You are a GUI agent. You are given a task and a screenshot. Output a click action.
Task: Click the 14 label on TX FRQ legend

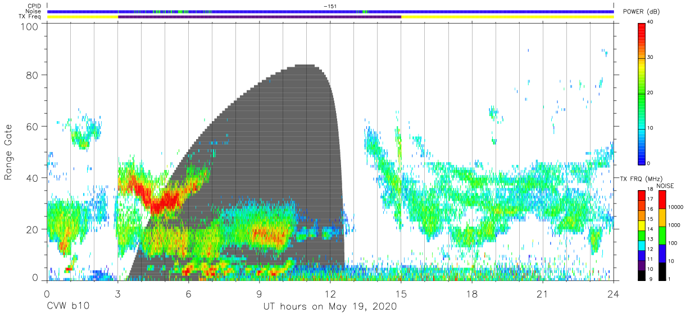pyautogui.click(x=650, y=229)
